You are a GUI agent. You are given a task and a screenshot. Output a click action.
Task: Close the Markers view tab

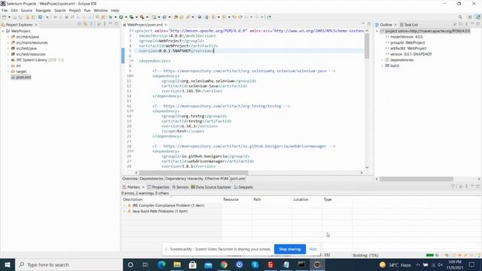143,187
